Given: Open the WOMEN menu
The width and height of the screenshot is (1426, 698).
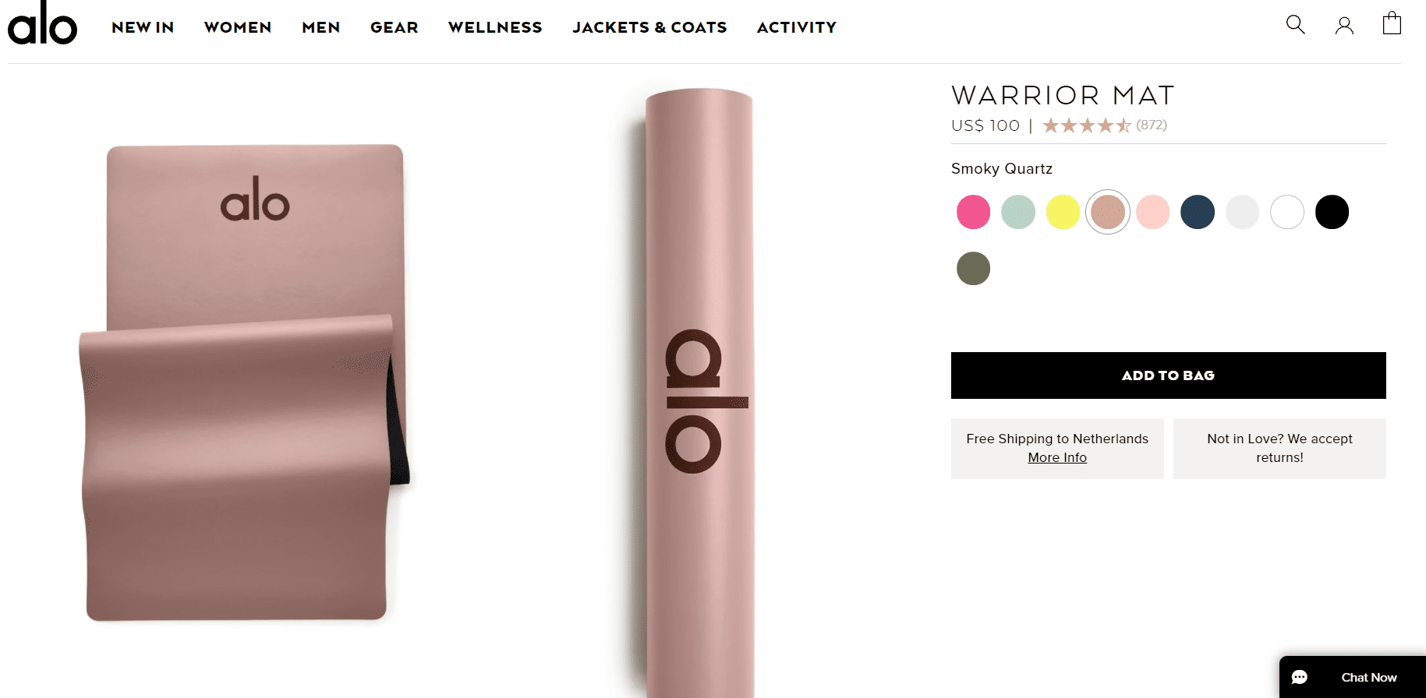Looking at the screenshot, I should pos(238,27).
